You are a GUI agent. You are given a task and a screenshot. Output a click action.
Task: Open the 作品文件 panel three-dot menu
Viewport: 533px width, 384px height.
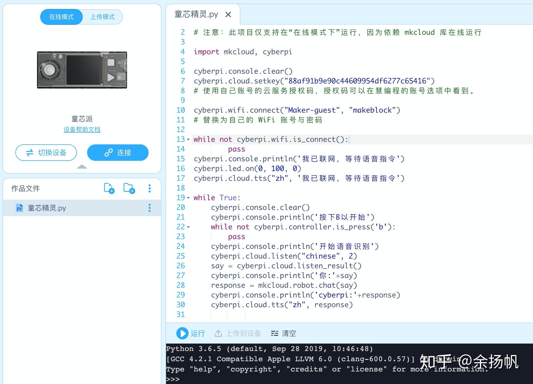click(x=149, y=188)
